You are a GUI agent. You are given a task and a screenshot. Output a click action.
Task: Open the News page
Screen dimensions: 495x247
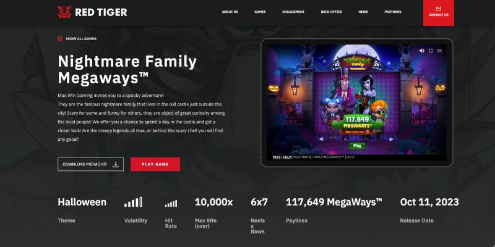(x=363, y=12)
